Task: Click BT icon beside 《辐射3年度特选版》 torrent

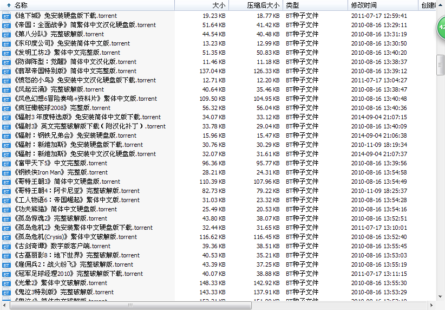Action: coord(6,117)
